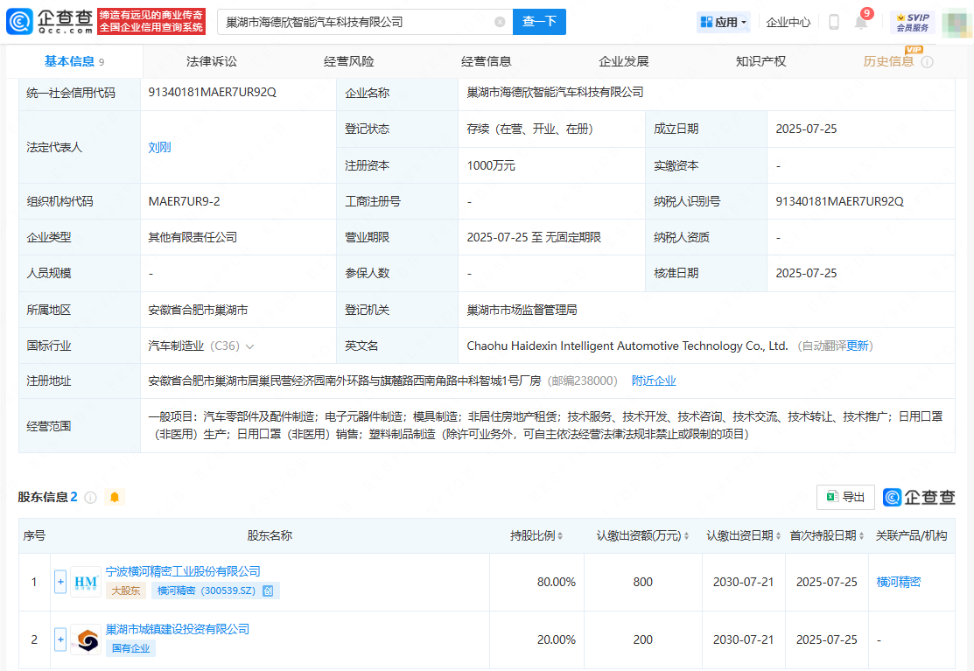Click info icon beside 历史信息

[x=927, y=62]
